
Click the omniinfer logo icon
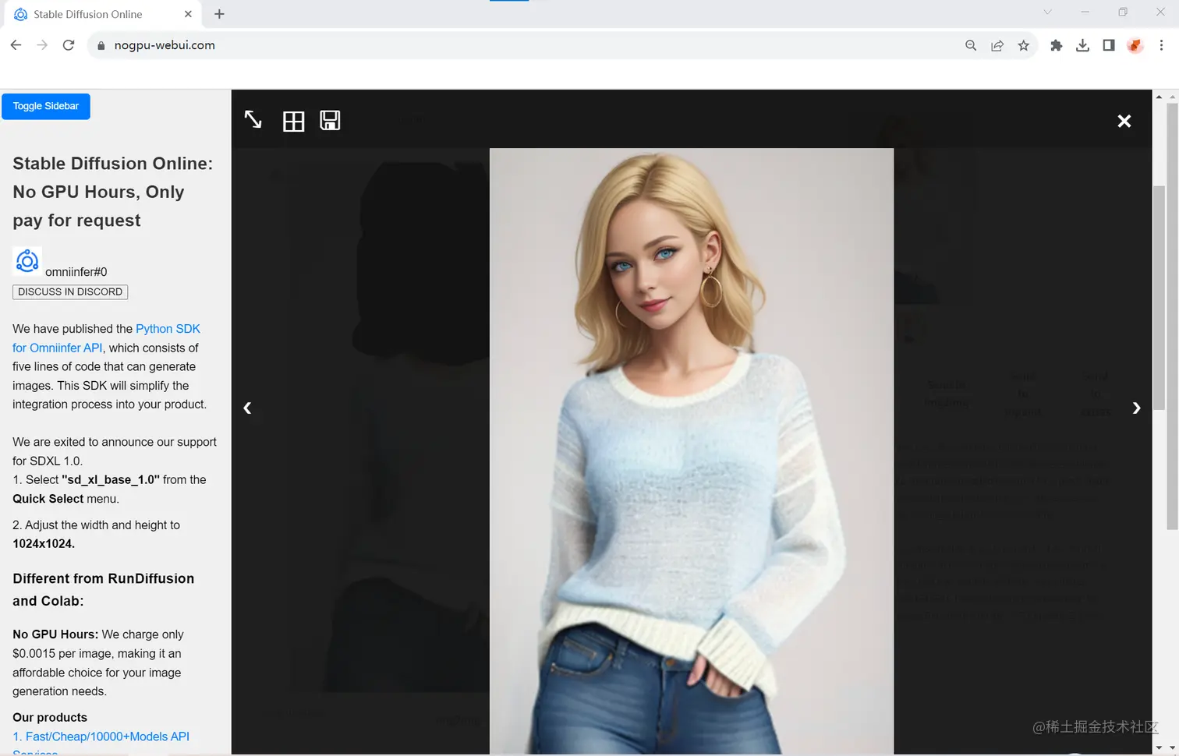point(27,261)
